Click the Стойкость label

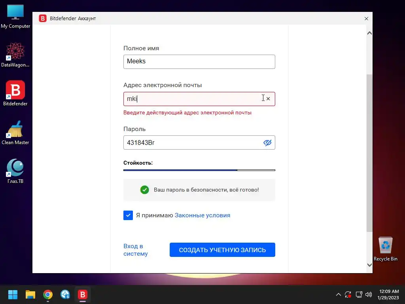138,163
